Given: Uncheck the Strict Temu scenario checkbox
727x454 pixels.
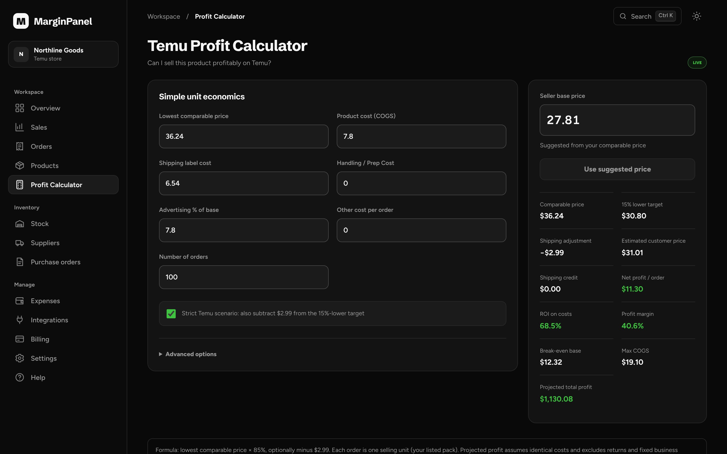Looking at the screenshot, I should [171, 314].
